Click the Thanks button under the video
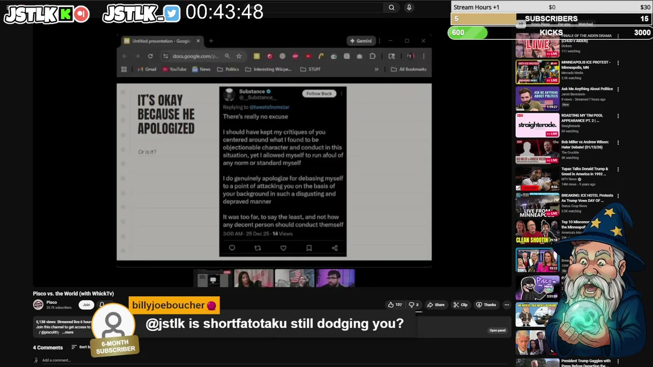The image size is (653, 367). [x=486, y=305]
